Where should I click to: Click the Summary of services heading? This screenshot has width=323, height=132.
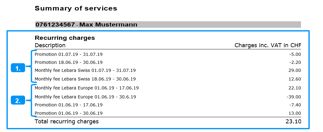[76, 8]
